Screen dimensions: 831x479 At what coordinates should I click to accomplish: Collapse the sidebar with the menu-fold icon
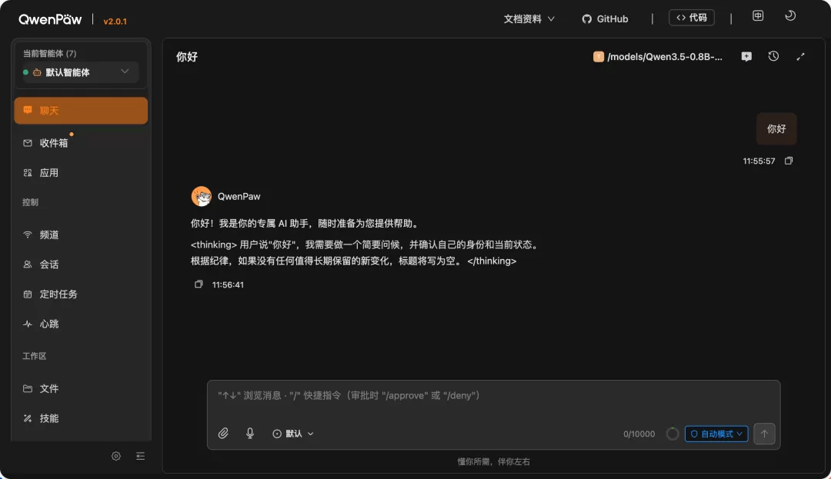[141, 456]
